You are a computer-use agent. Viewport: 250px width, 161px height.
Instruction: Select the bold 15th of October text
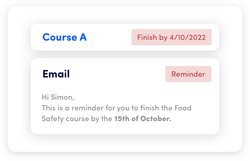tap(143, 119)
